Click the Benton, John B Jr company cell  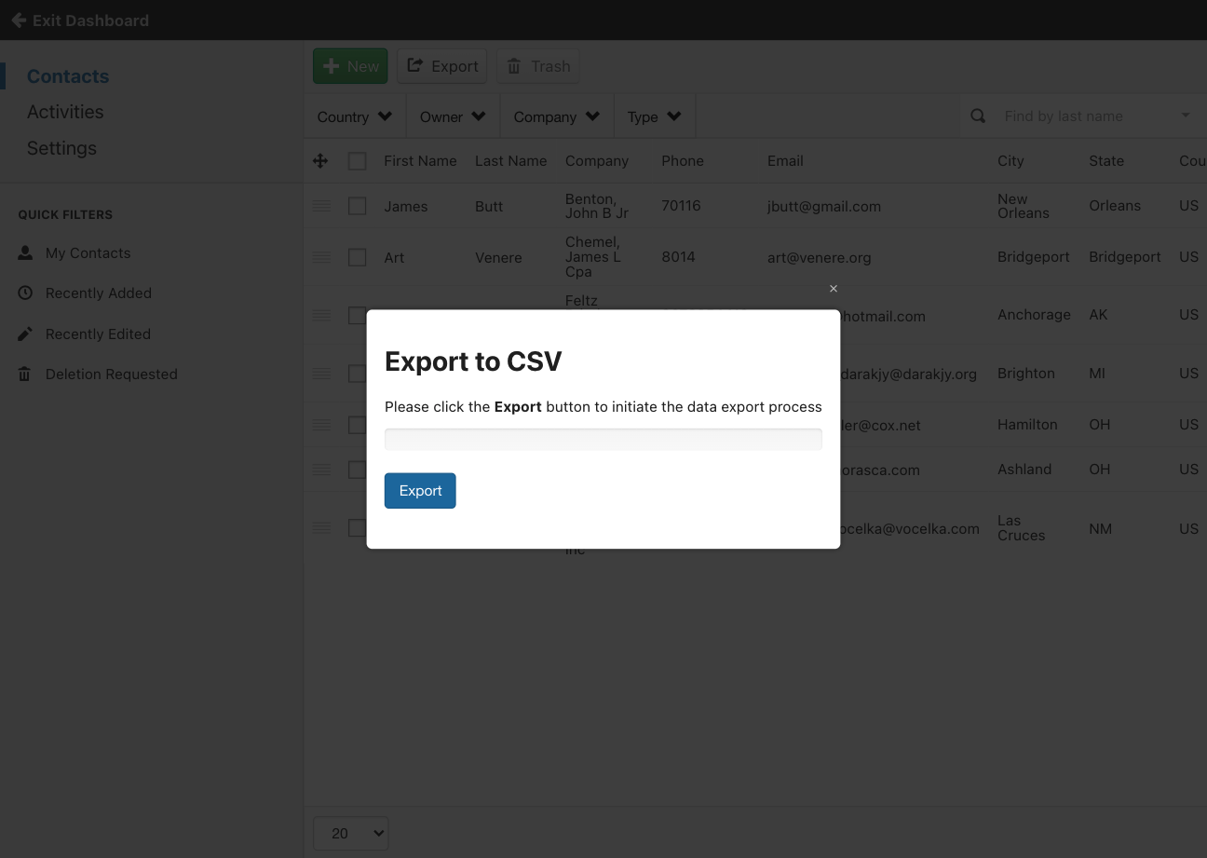[x=597, y=206]
